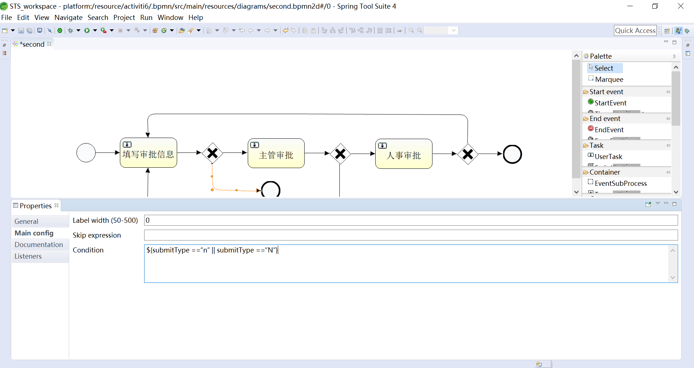Image resolution: width=694 pixels, height=368 pixels.
Task: Open the Properties view menu triangle
Action: [658, 204]
